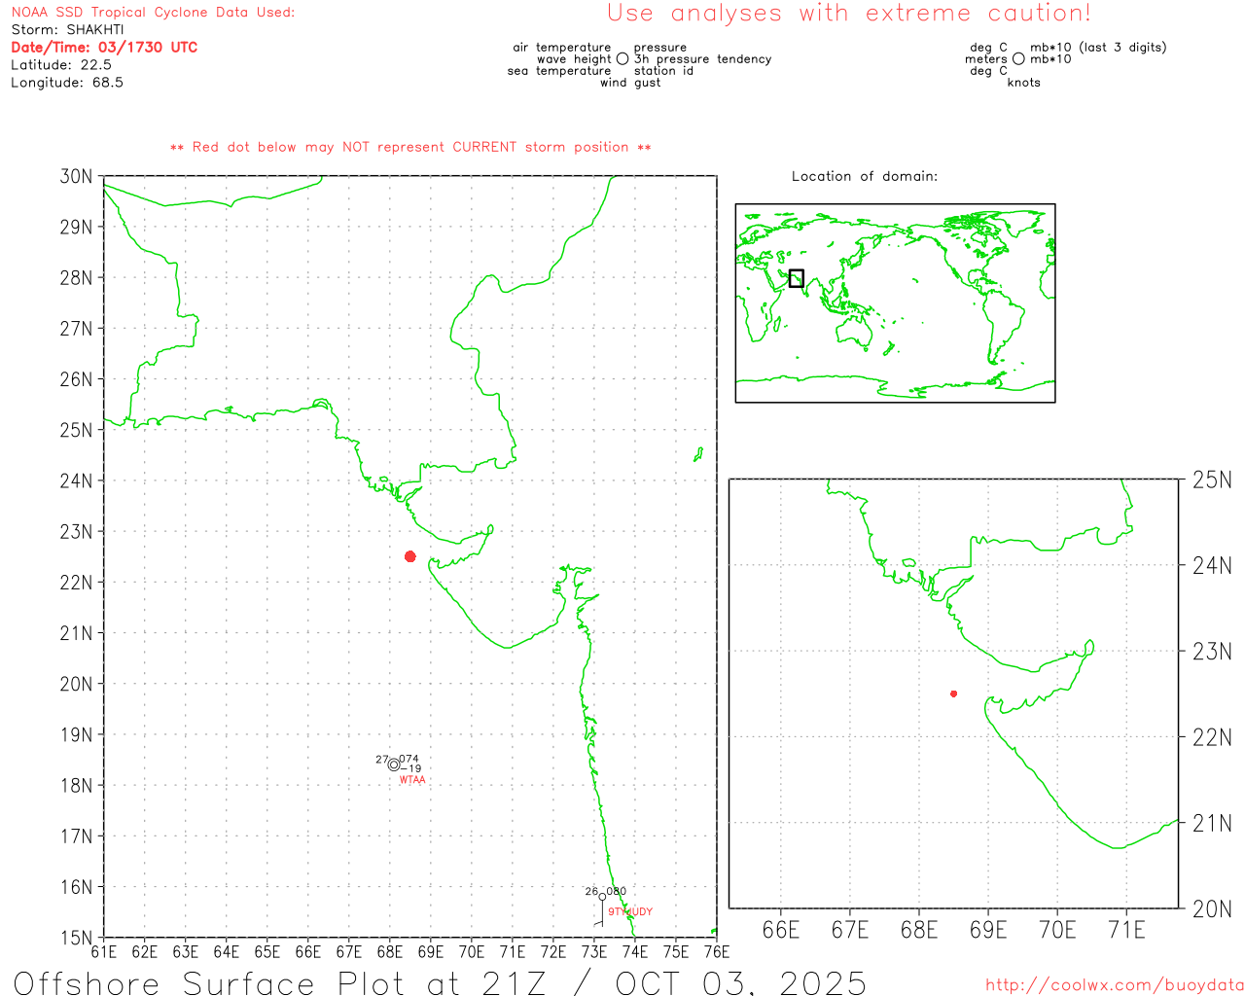Click the 61E longitude axis label
Image resolution: width=1245 pixels, height=996 pixels.
pyautogui.click(x=104, y=952)
